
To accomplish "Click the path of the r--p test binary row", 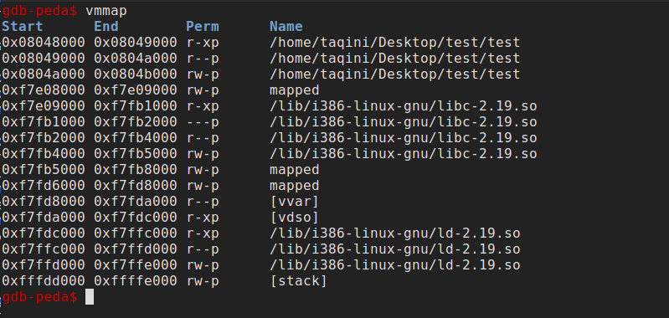I will coord(394,58).
